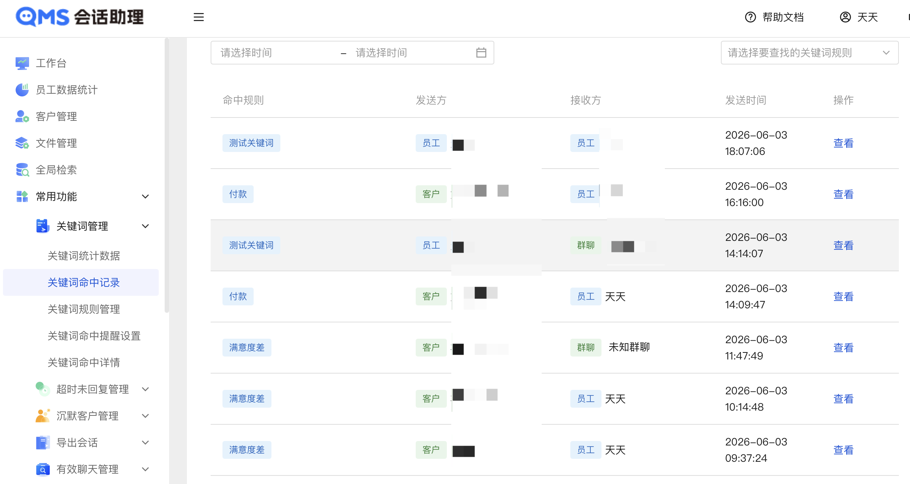Click the 测试关键词 tag in 18:07:06 row
Screen dimensions: 910x484
pos(251,143)
